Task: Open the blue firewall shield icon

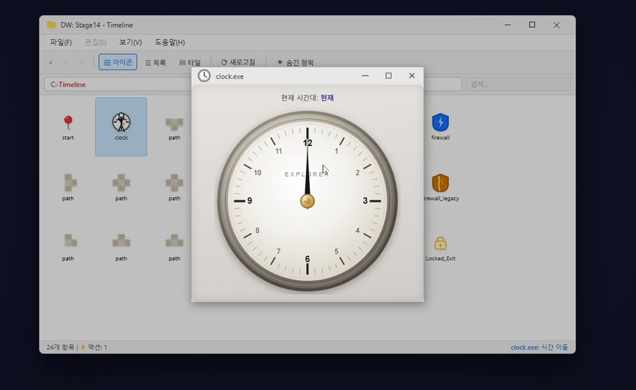Action: pos(440,122)
